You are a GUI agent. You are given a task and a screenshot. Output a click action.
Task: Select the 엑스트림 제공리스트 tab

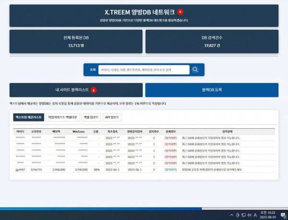tap(29, 117)
